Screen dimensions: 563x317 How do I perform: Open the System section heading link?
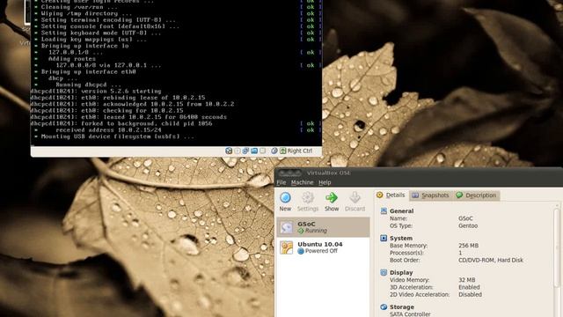401,239
